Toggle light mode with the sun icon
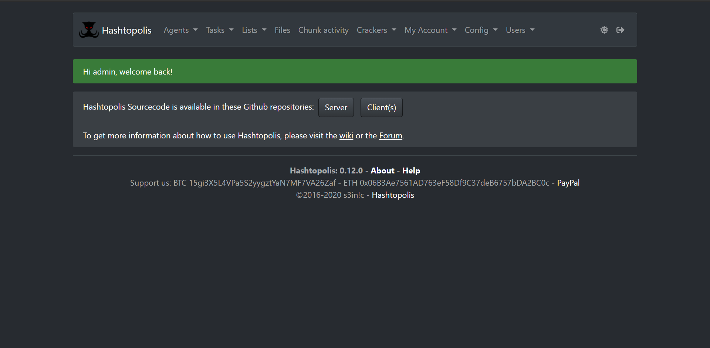Viewport: 710px width, 348px height. click(x=604, y=30)
